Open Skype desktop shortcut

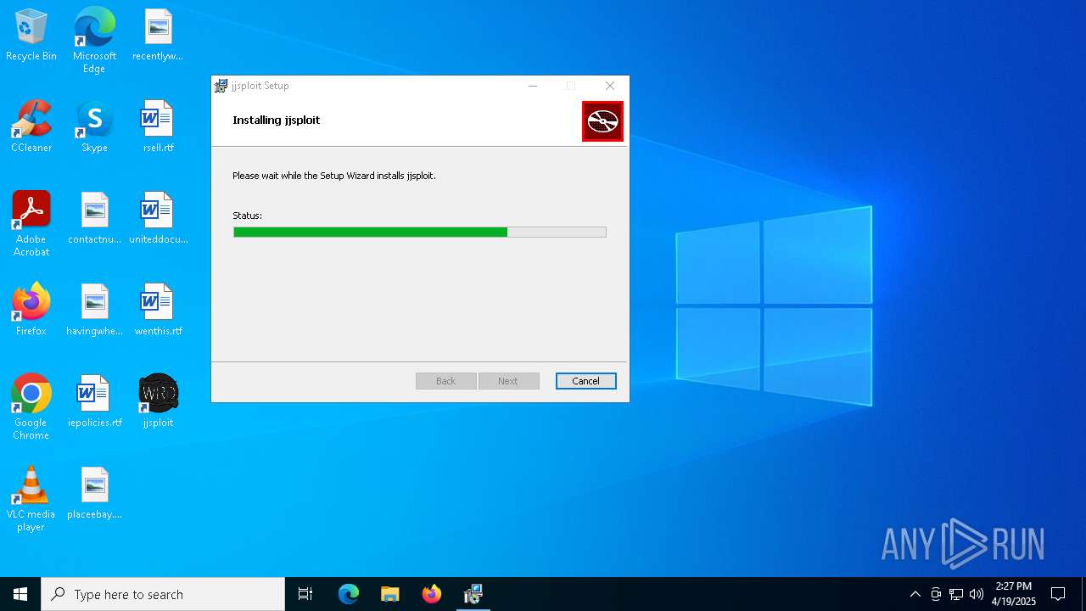[x=94, y=126]
